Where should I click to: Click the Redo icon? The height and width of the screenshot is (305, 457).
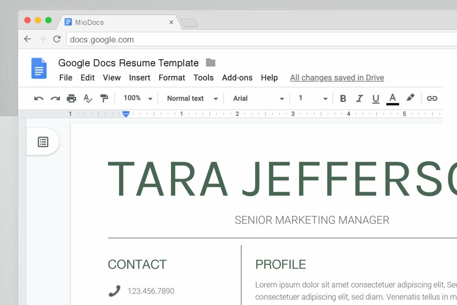(55, 98)
